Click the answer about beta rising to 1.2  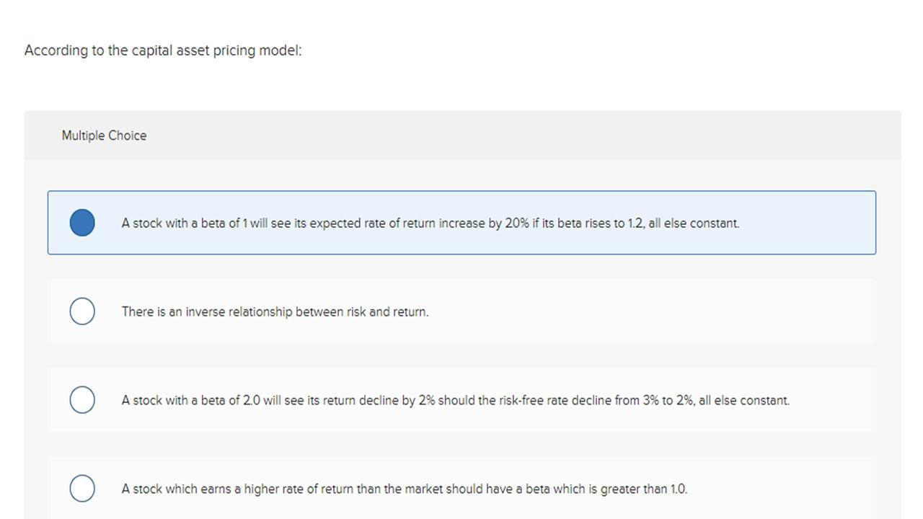(x=430, y=223)
